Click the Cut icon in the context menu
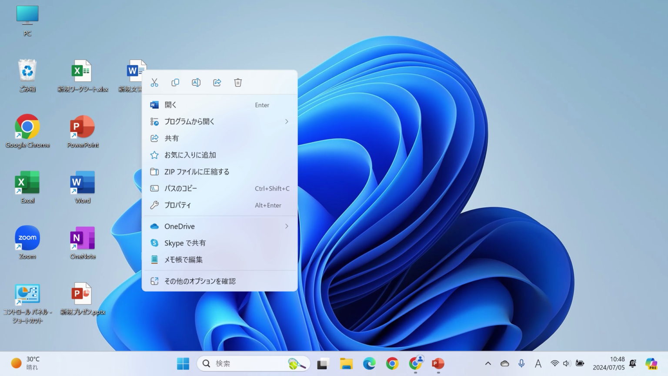Image resolution: width=668 pixels, height=376 pixels. pyautogui.click(x=154, y=82)
